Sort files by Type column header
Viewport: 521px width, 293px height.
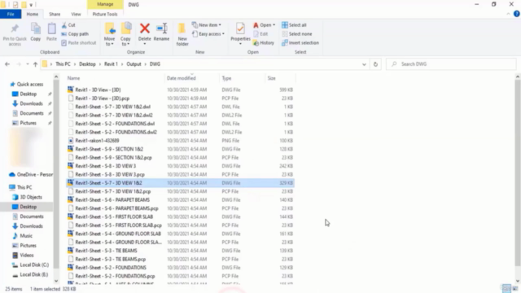243,78
